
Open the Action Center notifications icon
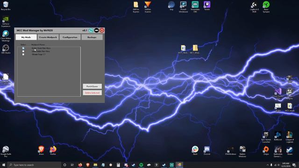pos(294,165)
